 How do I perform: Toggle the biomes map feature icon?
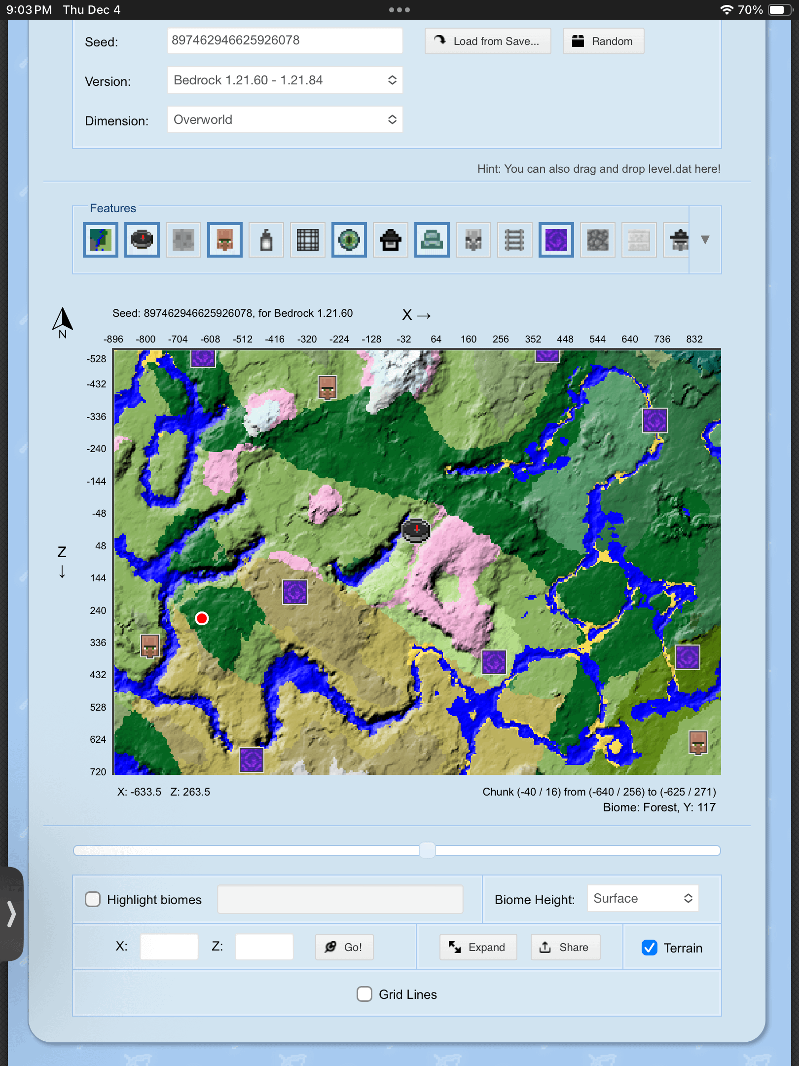101,240
